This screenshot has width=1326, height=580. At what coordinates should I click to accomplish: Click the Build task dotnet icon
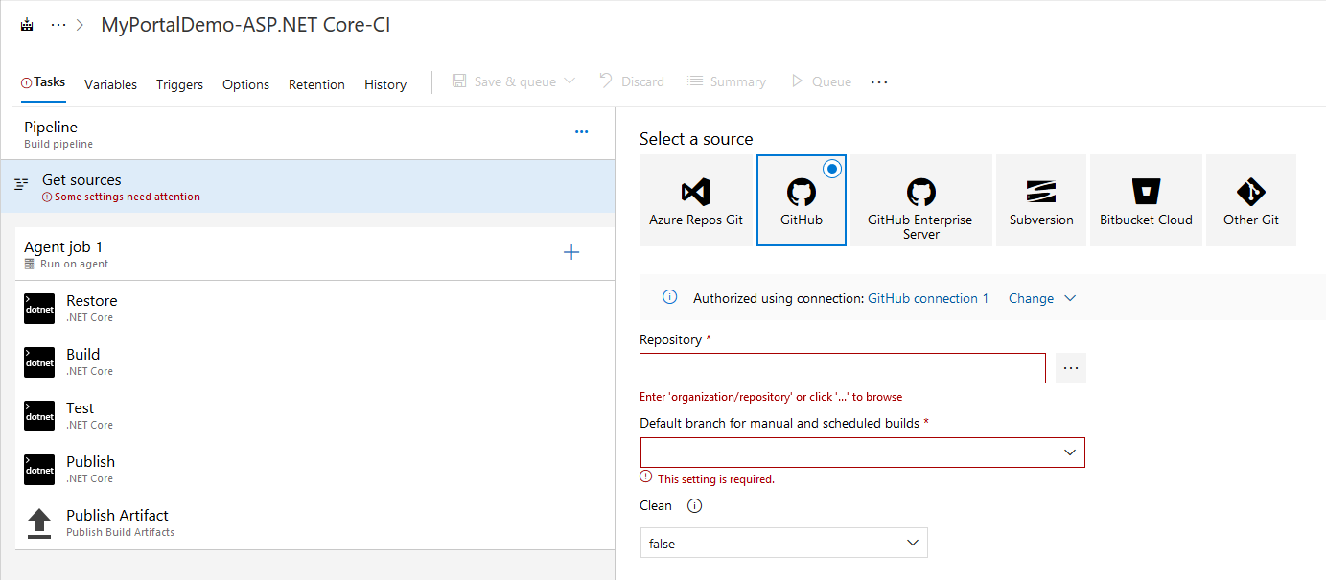click(39, 361)
